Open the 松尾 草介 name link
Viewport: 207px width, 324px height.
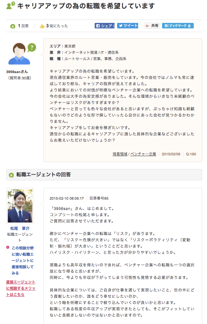coord(20,228)
